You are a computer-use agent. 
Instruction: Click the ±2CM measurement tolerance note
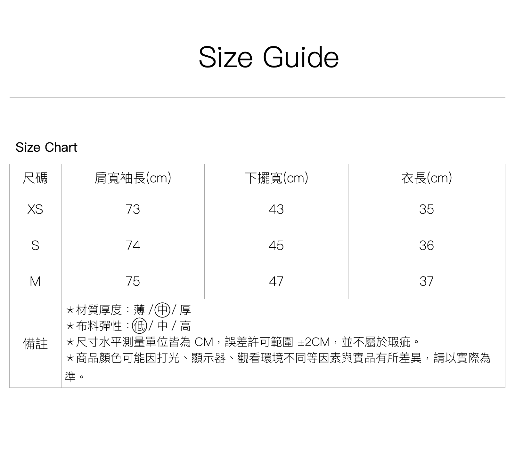click(313, 342)
